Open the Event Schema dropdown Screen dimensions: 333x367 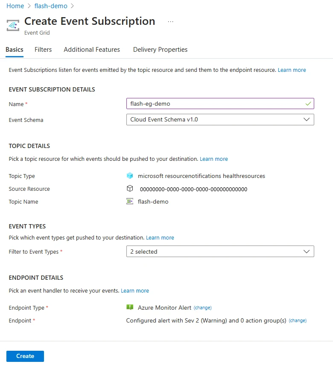coord(307,120)
